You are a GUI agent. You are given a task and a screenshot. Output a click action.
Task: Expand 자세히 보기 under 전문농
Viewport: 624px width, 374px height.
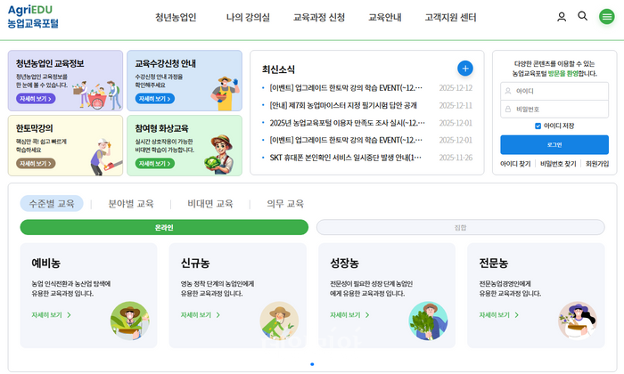point(498,314)
